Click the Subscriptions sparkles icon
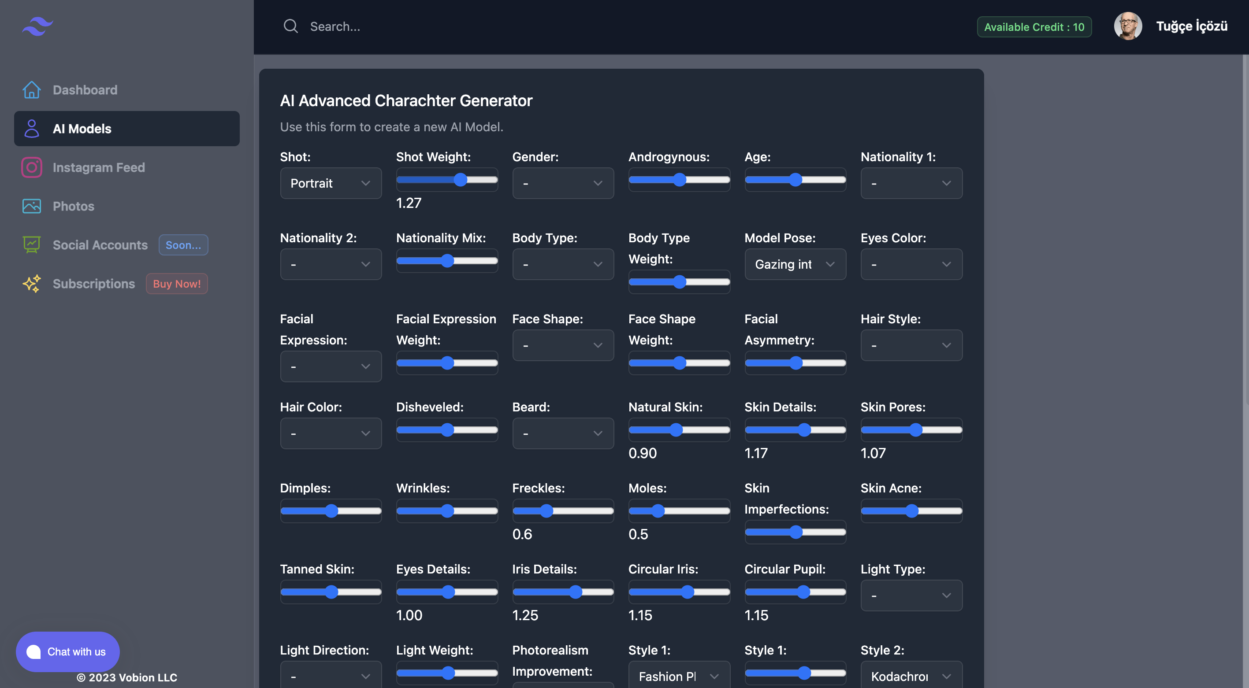 coord(32,284)
